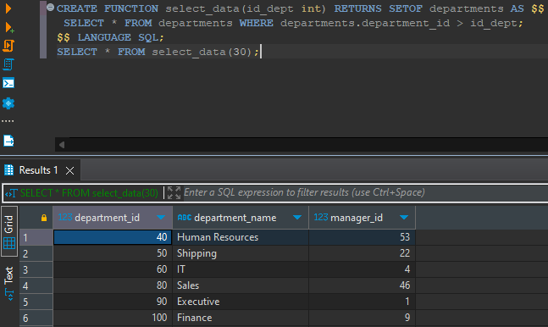The width and height of the screenshot is (548, 327).
Task: Toggle the read-only lock icon in the grid header
Action: point(44,218)
